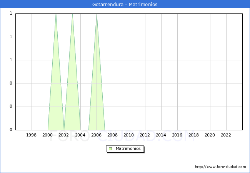Click the 2003 peak of the green area
This screenshot has height=173, width=250.
coord(72,14)
